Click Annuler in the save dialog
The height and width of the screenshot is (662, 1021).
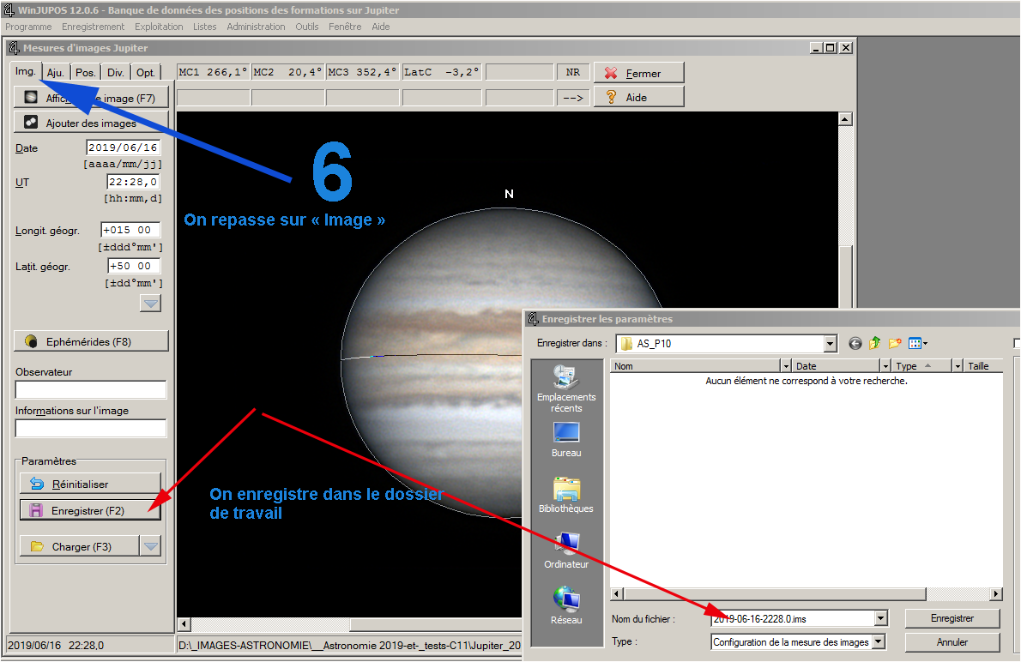click(952, 641)
